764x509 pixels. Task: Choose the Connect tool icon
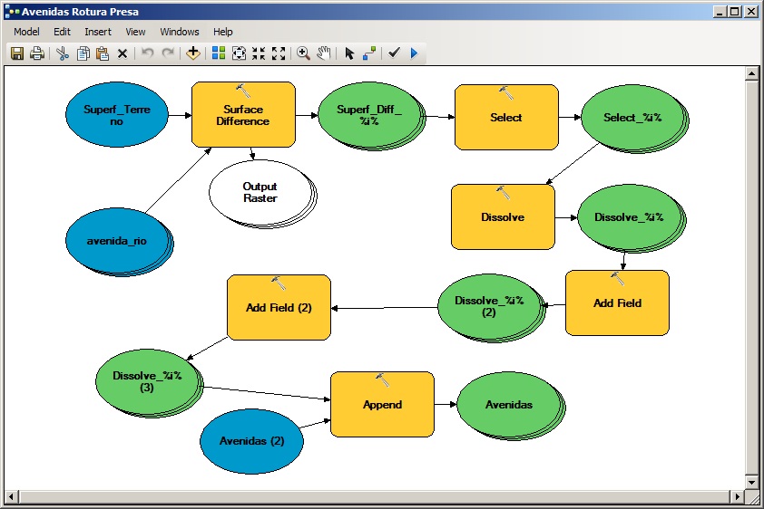[x=369, y=53]
